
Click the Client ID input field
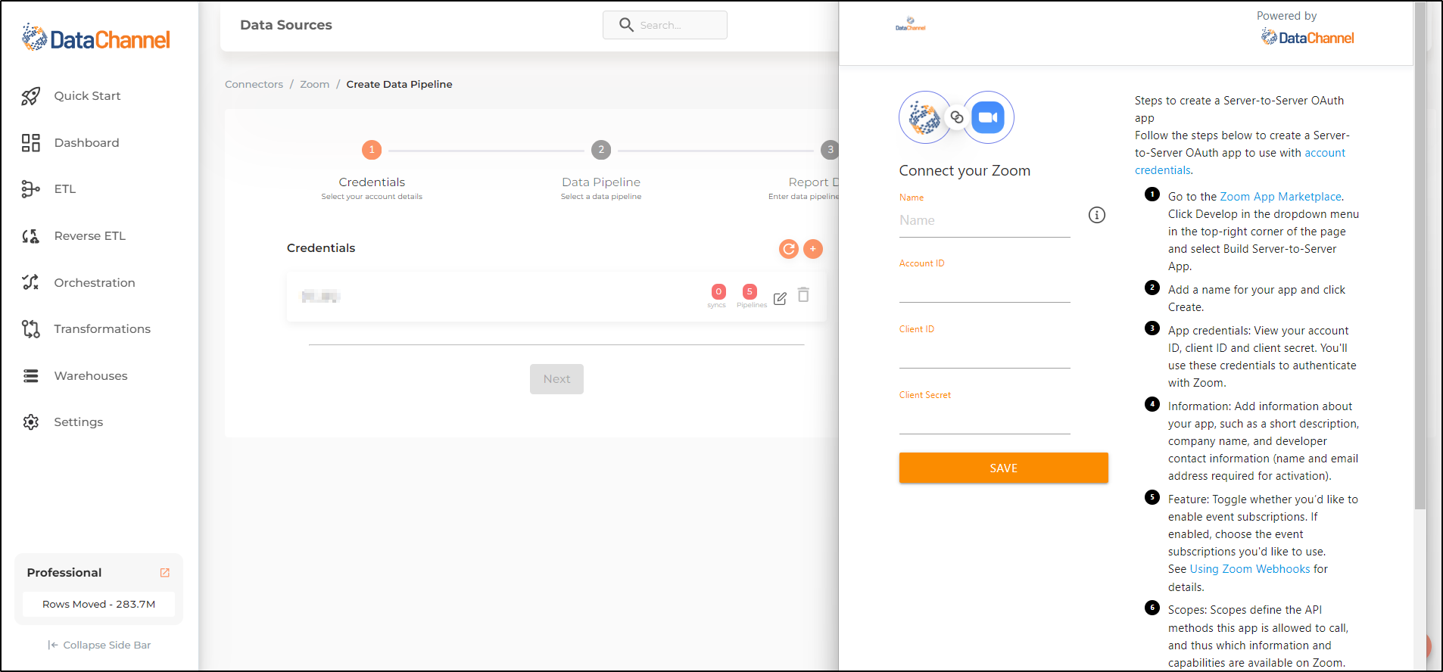[x=984, y=353]
